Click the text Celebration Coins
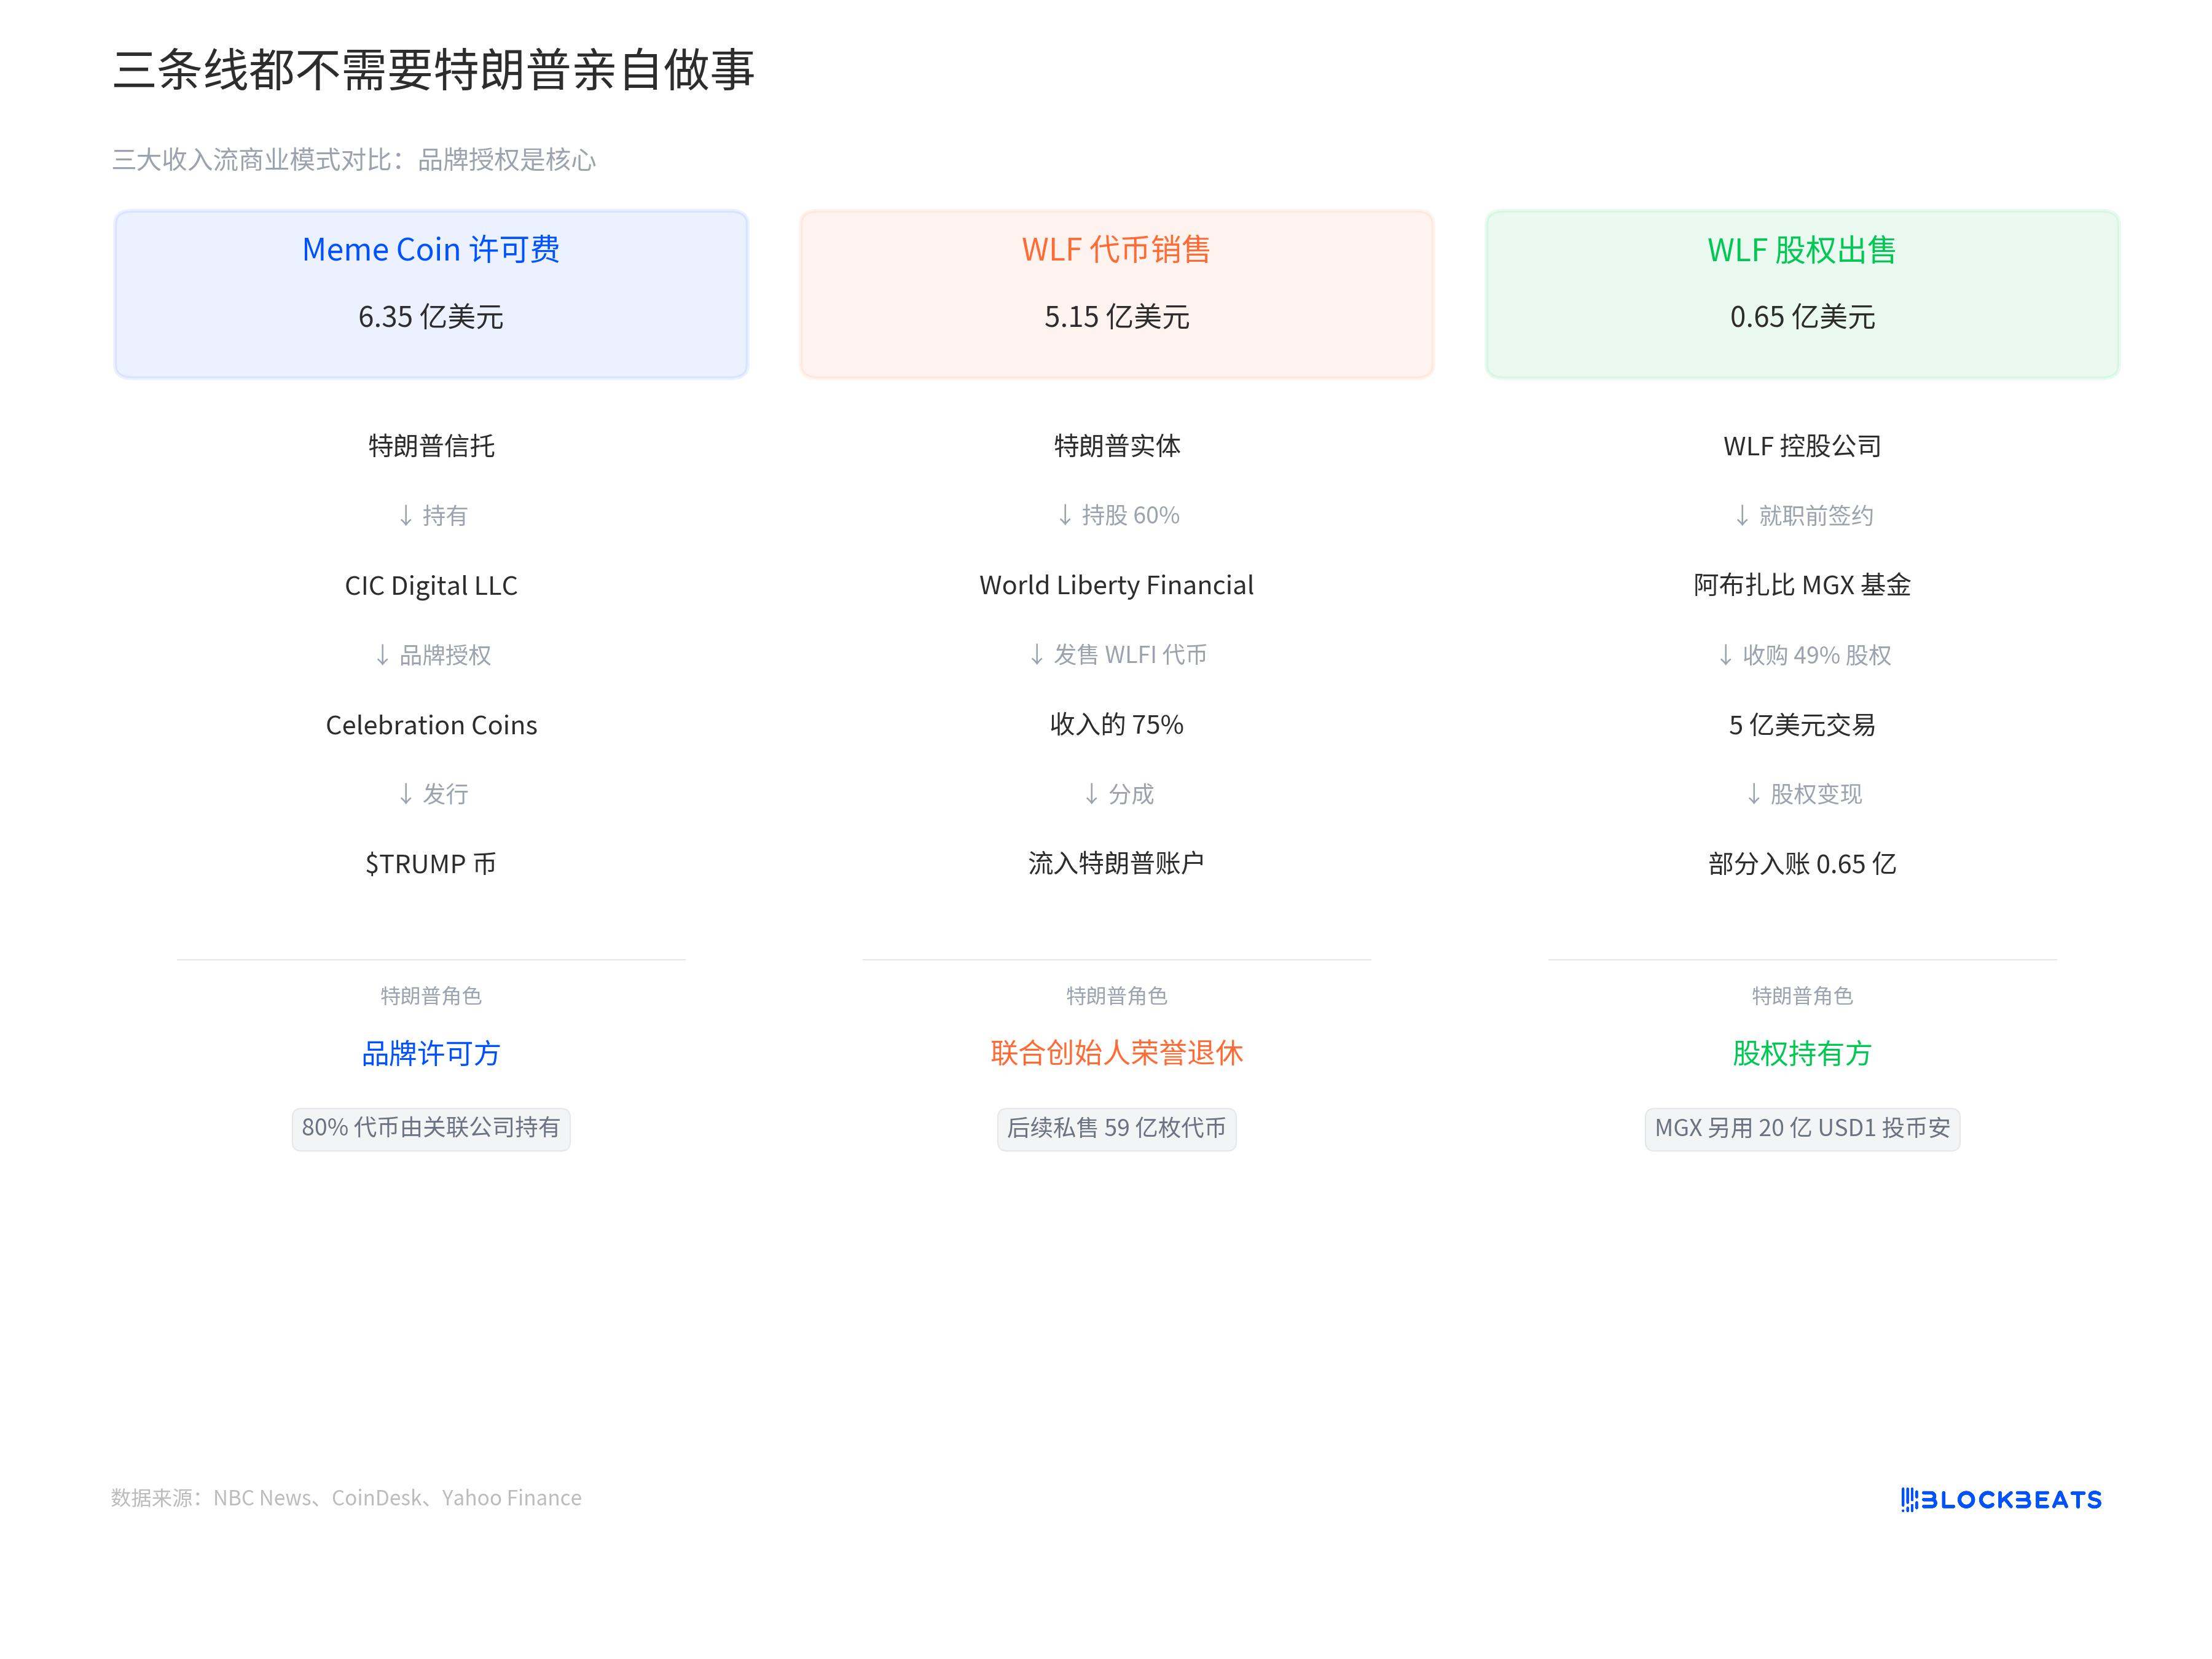The height and width of the screenshot is (1659, 2212). [x=431, y=725]
